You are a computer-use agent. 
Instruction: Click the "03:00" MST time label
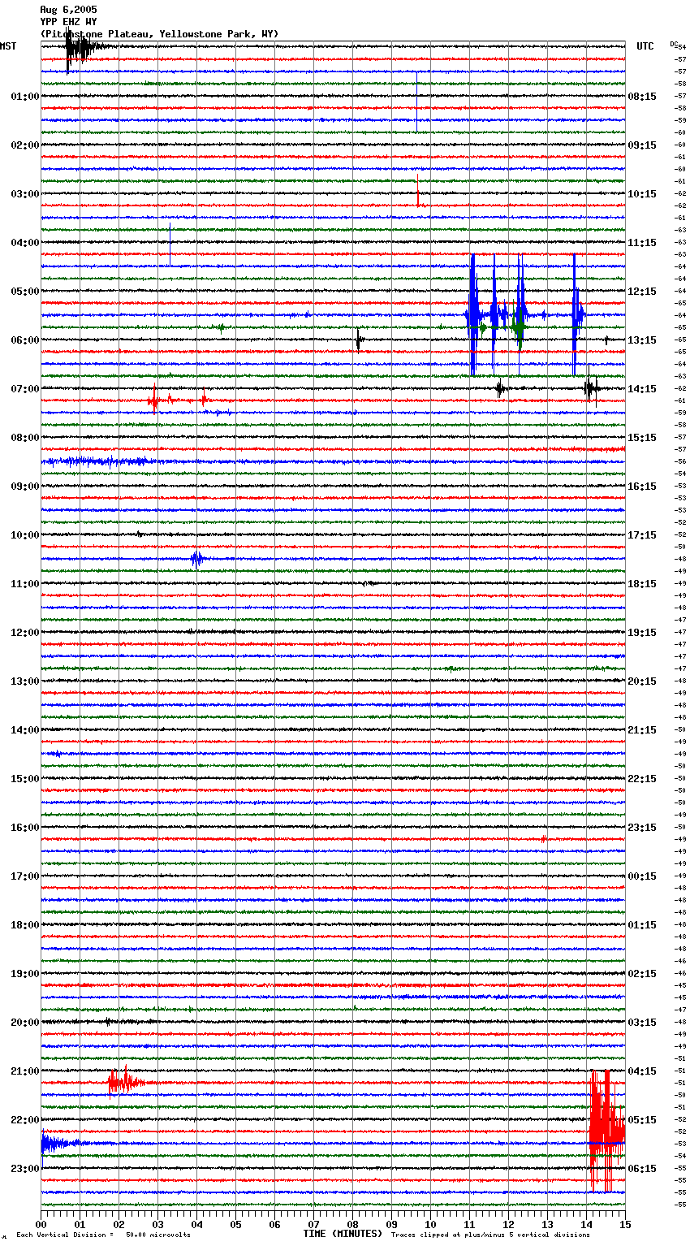24,194
